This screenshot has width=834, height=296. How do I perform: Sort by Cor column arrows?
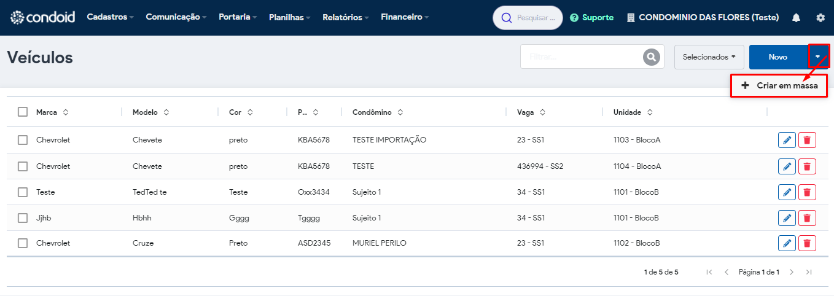pyautogui.click(x=250, y=112)
